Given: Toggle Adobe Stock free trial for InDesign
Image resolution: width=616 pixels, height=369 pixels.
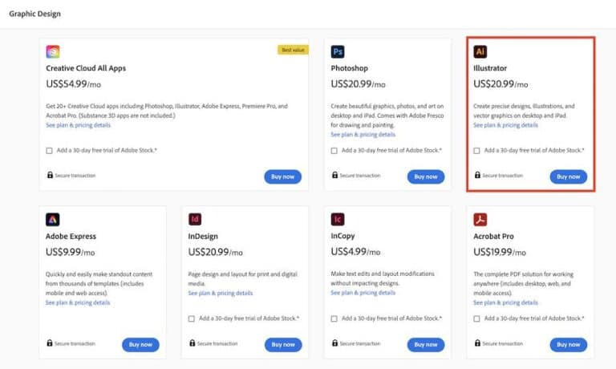Looking at the screenshot, I should [x=192, y=318].
